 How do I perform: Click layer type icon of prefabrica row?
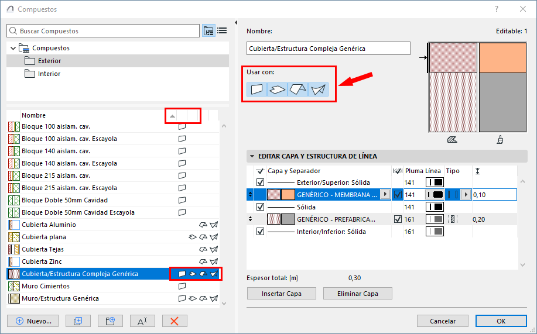(453, 219)
